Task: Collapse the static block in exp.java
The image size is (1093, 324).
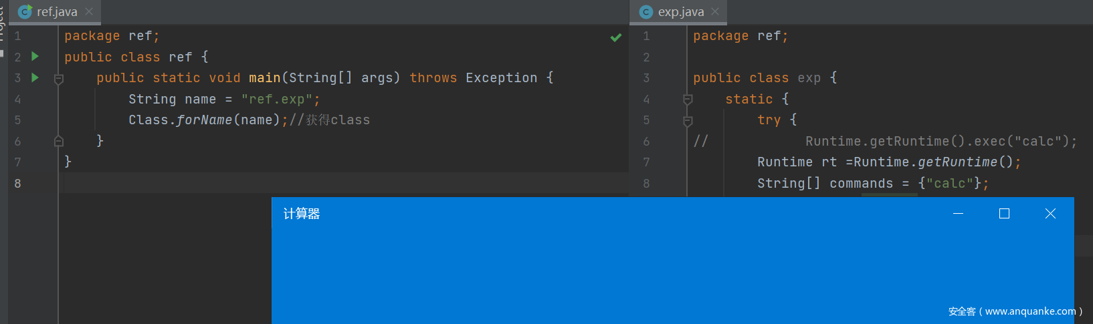Action: pyautogui.click(x=688, y=100)
